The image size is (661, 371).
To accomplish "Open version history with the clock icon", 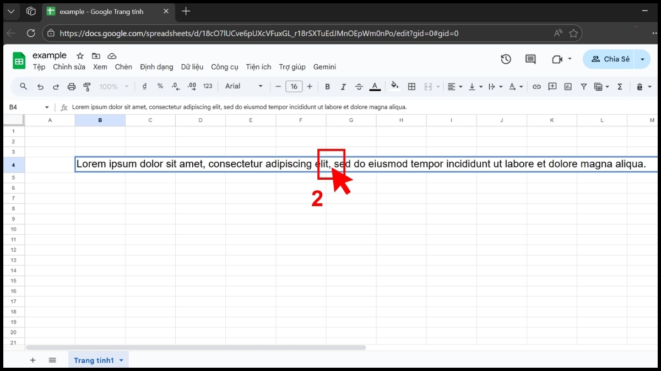I will coord(506,59).
